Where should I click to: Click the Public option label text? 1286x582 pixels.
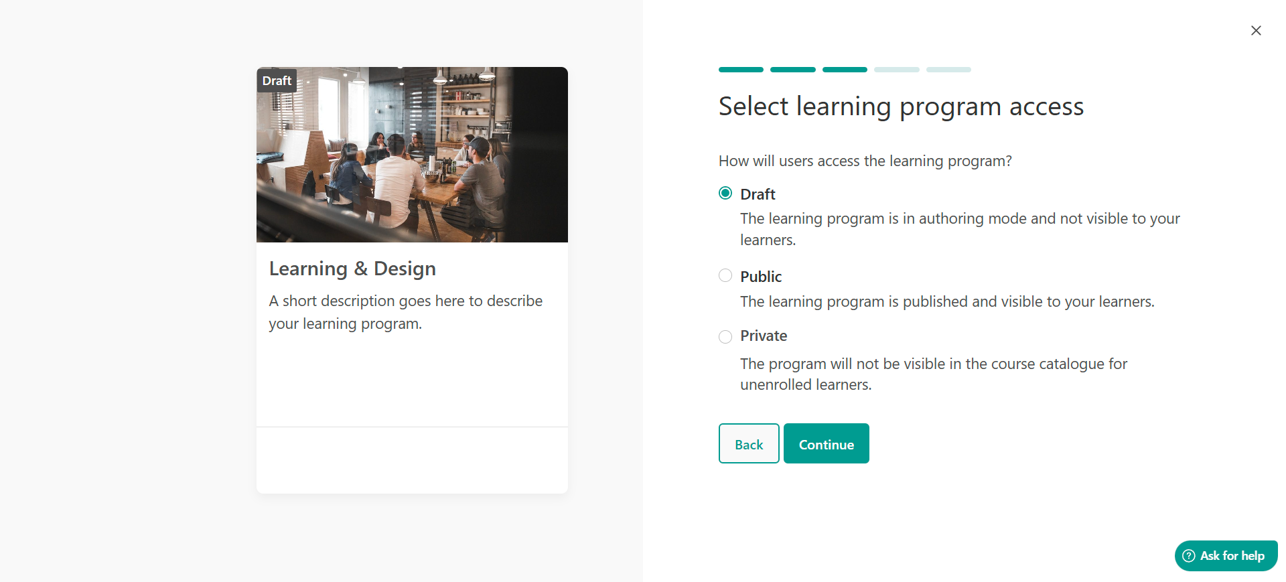(761, 277)
